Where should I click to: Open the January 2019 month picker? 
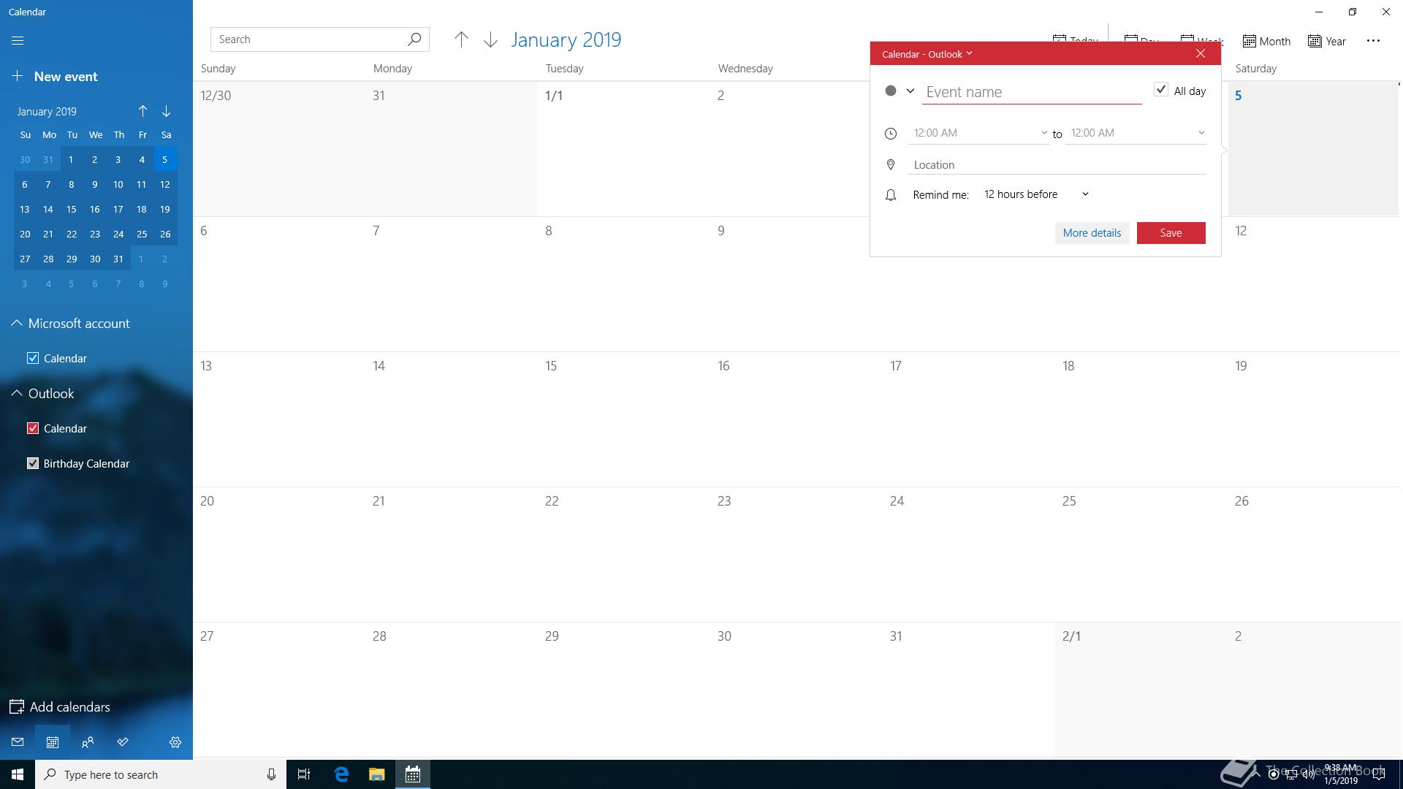pyautogui.click(x=566, y=39)
